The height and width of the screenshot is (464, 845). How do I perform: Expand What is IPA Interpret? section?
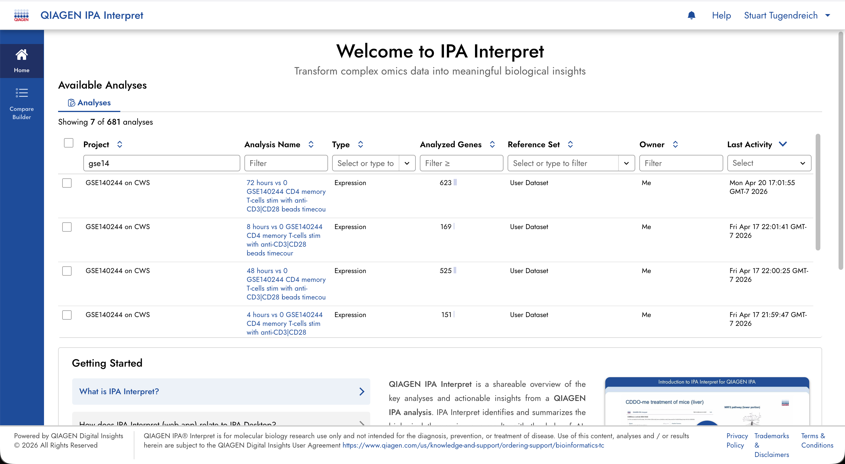[221, 392]
